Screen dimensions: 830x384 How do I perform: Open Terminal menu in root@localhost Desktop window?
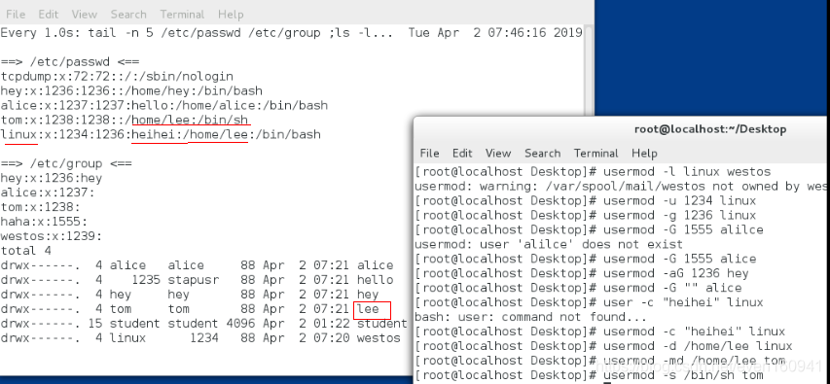pos(596,153)
